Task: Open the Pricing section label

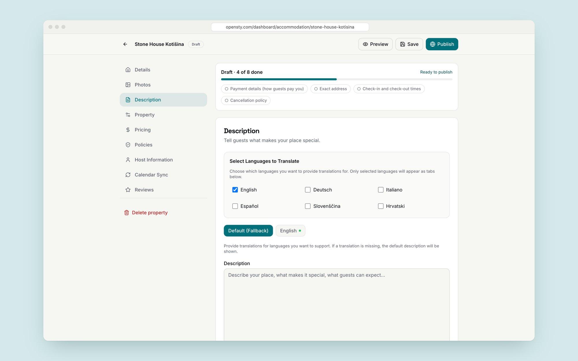Action: pos(142,130)
